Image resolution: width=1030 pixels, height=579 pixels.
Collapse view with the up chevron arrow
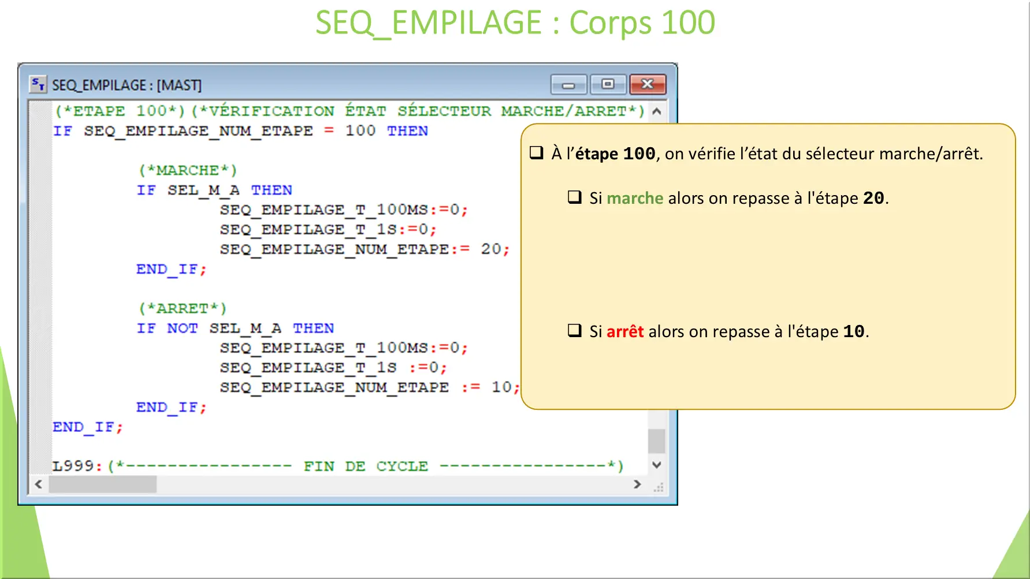656,111
